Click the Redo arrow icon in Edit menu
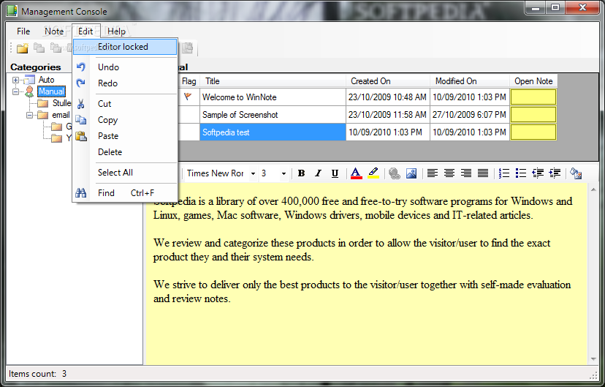Viewport: 605px width, 387px height. pos(80,83)
